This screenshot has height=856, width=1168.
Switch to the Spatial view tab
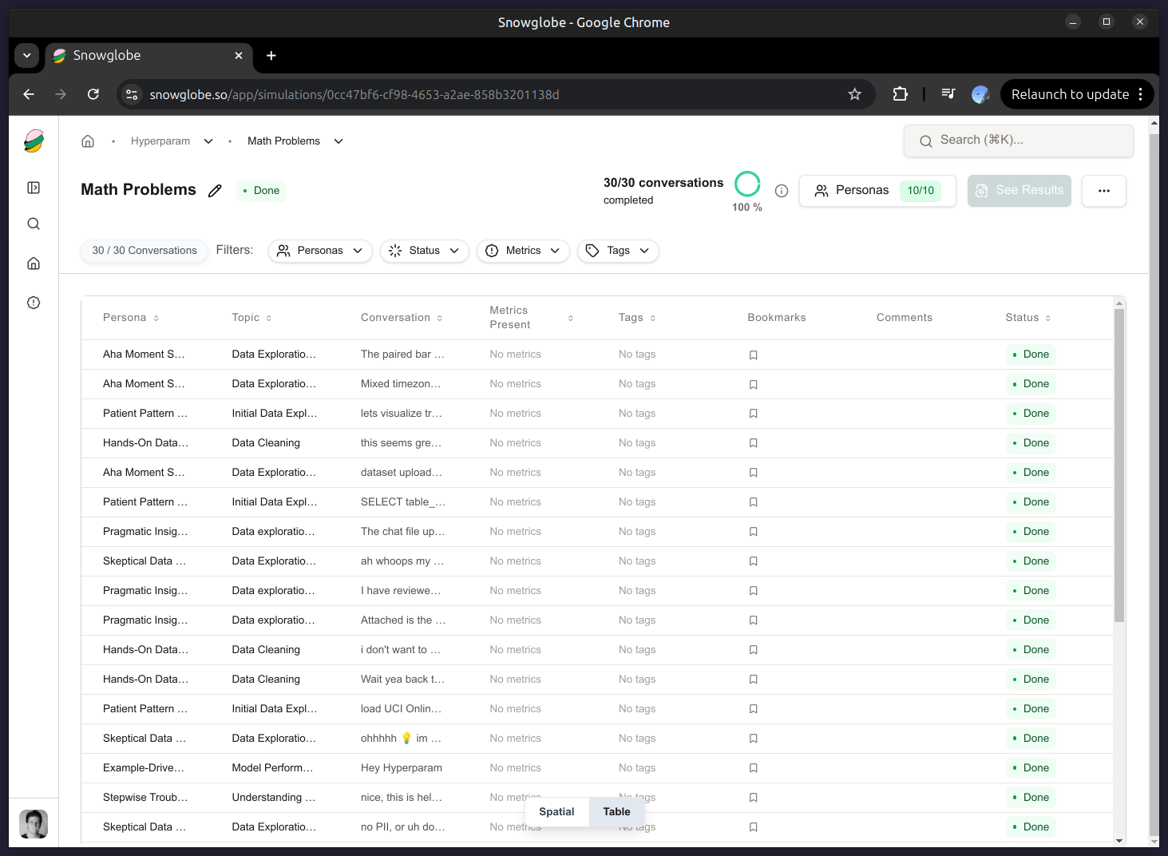[556, 811]
